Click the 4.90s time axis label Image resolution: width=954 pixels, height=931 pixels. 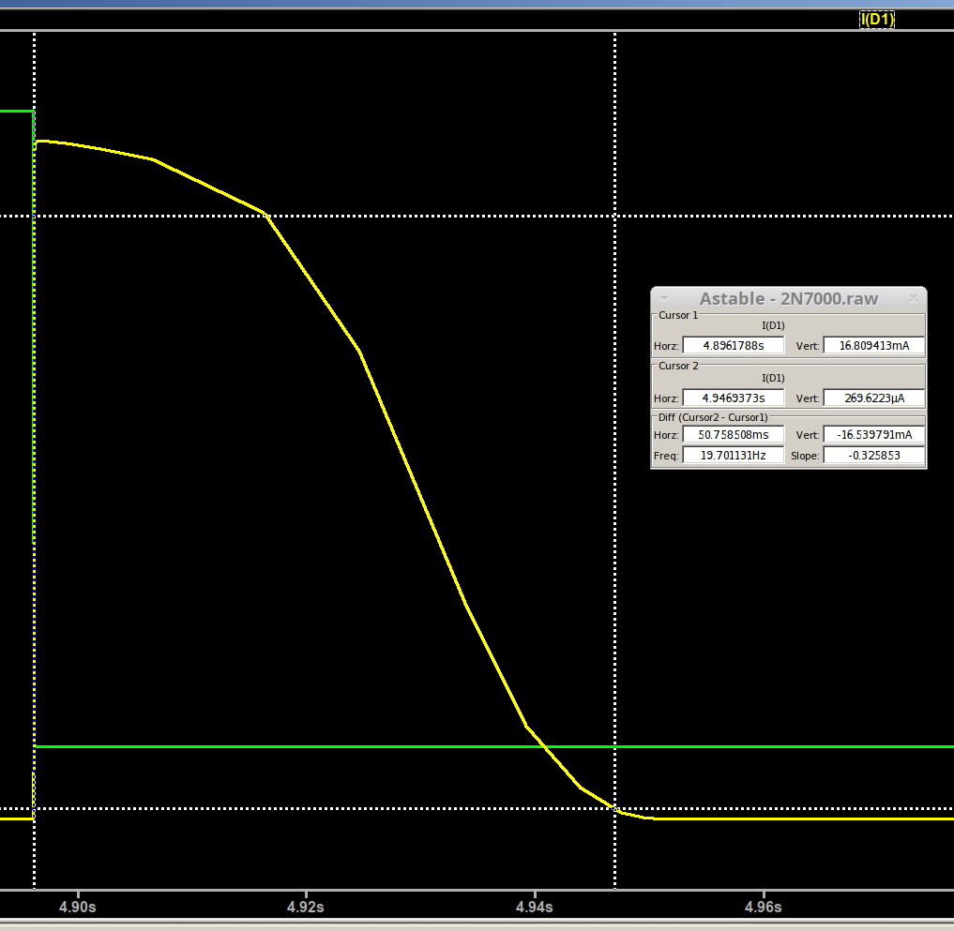click(77, 908)
